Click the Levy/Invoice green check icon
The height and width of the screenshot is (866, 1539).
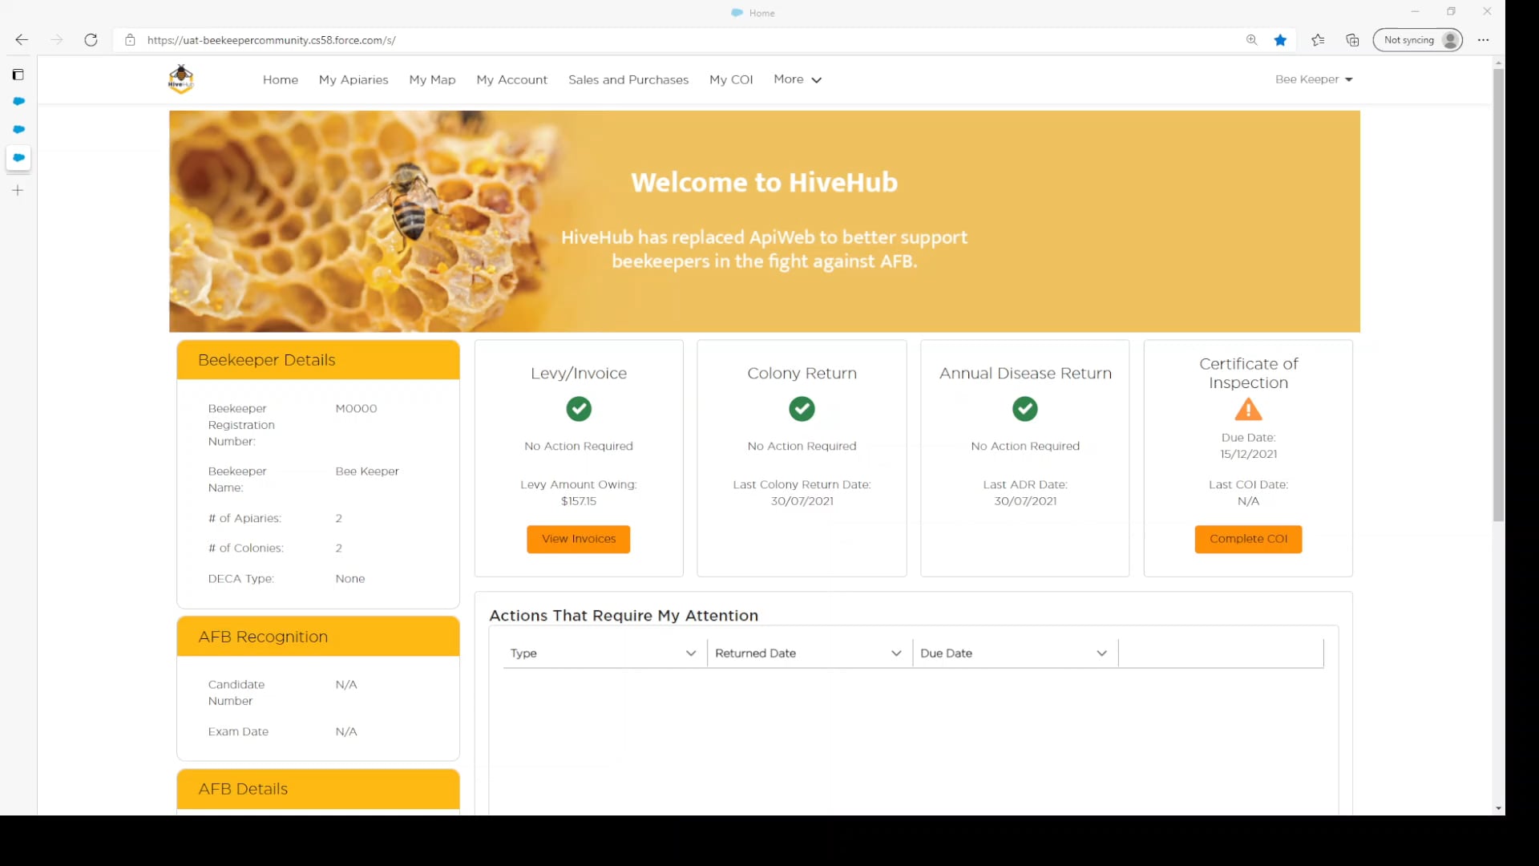tap(579, 409)
